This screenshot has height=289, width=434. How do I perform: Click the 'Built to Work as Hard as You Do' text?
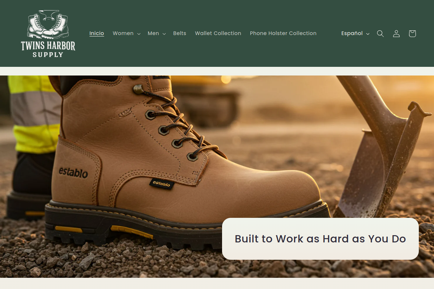point(320,239)
